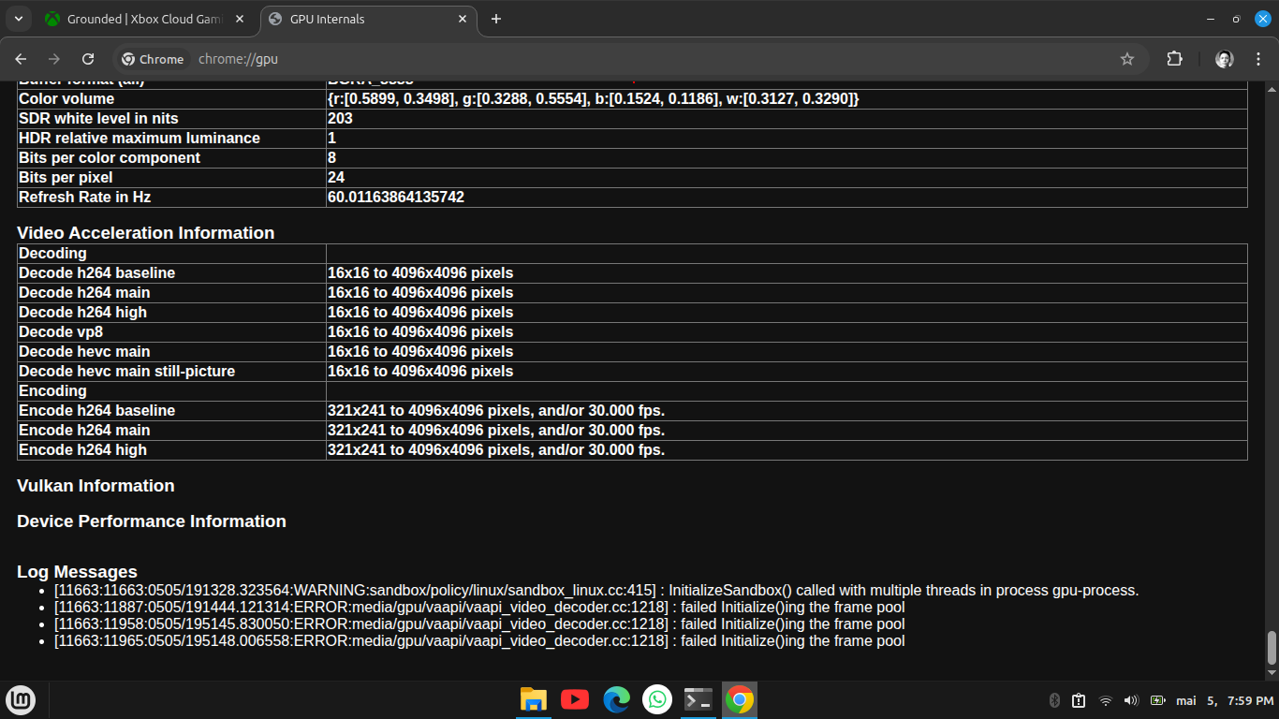Open the Files folder icon in taskbar
Image resolution: width=1279 pixels, height=719 pixels.
pos(534,699)
